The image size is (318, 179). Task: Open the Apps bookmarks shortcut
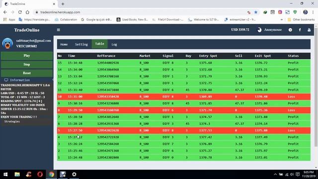9,19
